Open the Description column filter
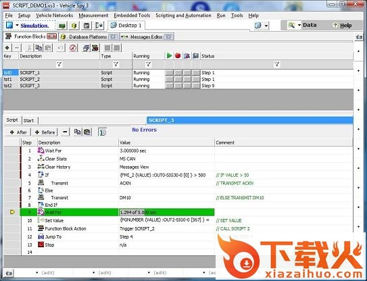 click(x=59, y=64)
